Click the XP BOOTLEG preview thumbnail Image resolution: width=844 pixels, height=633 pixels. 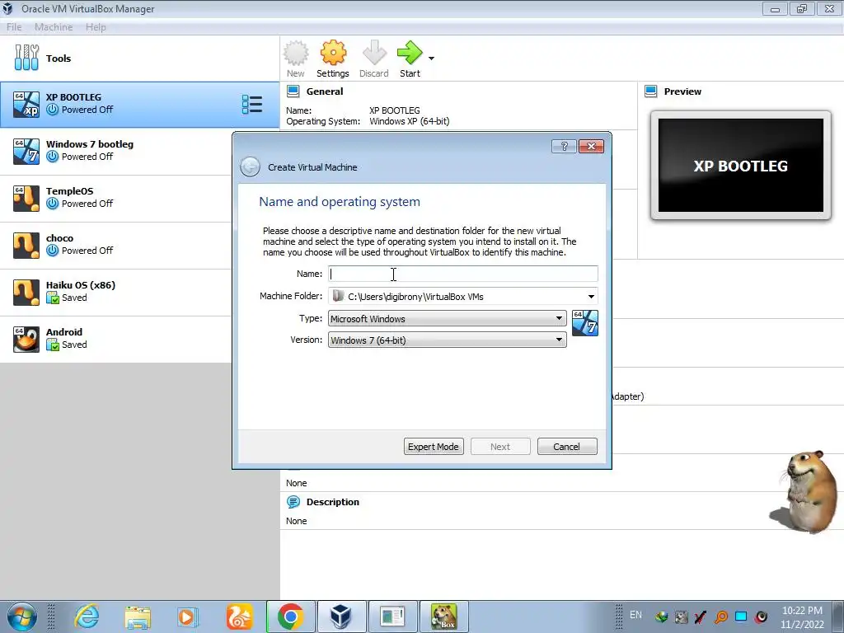[741, 165]
